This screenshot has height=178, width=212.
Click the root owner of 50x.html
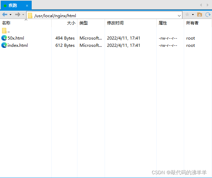click(x=191, y=38)
